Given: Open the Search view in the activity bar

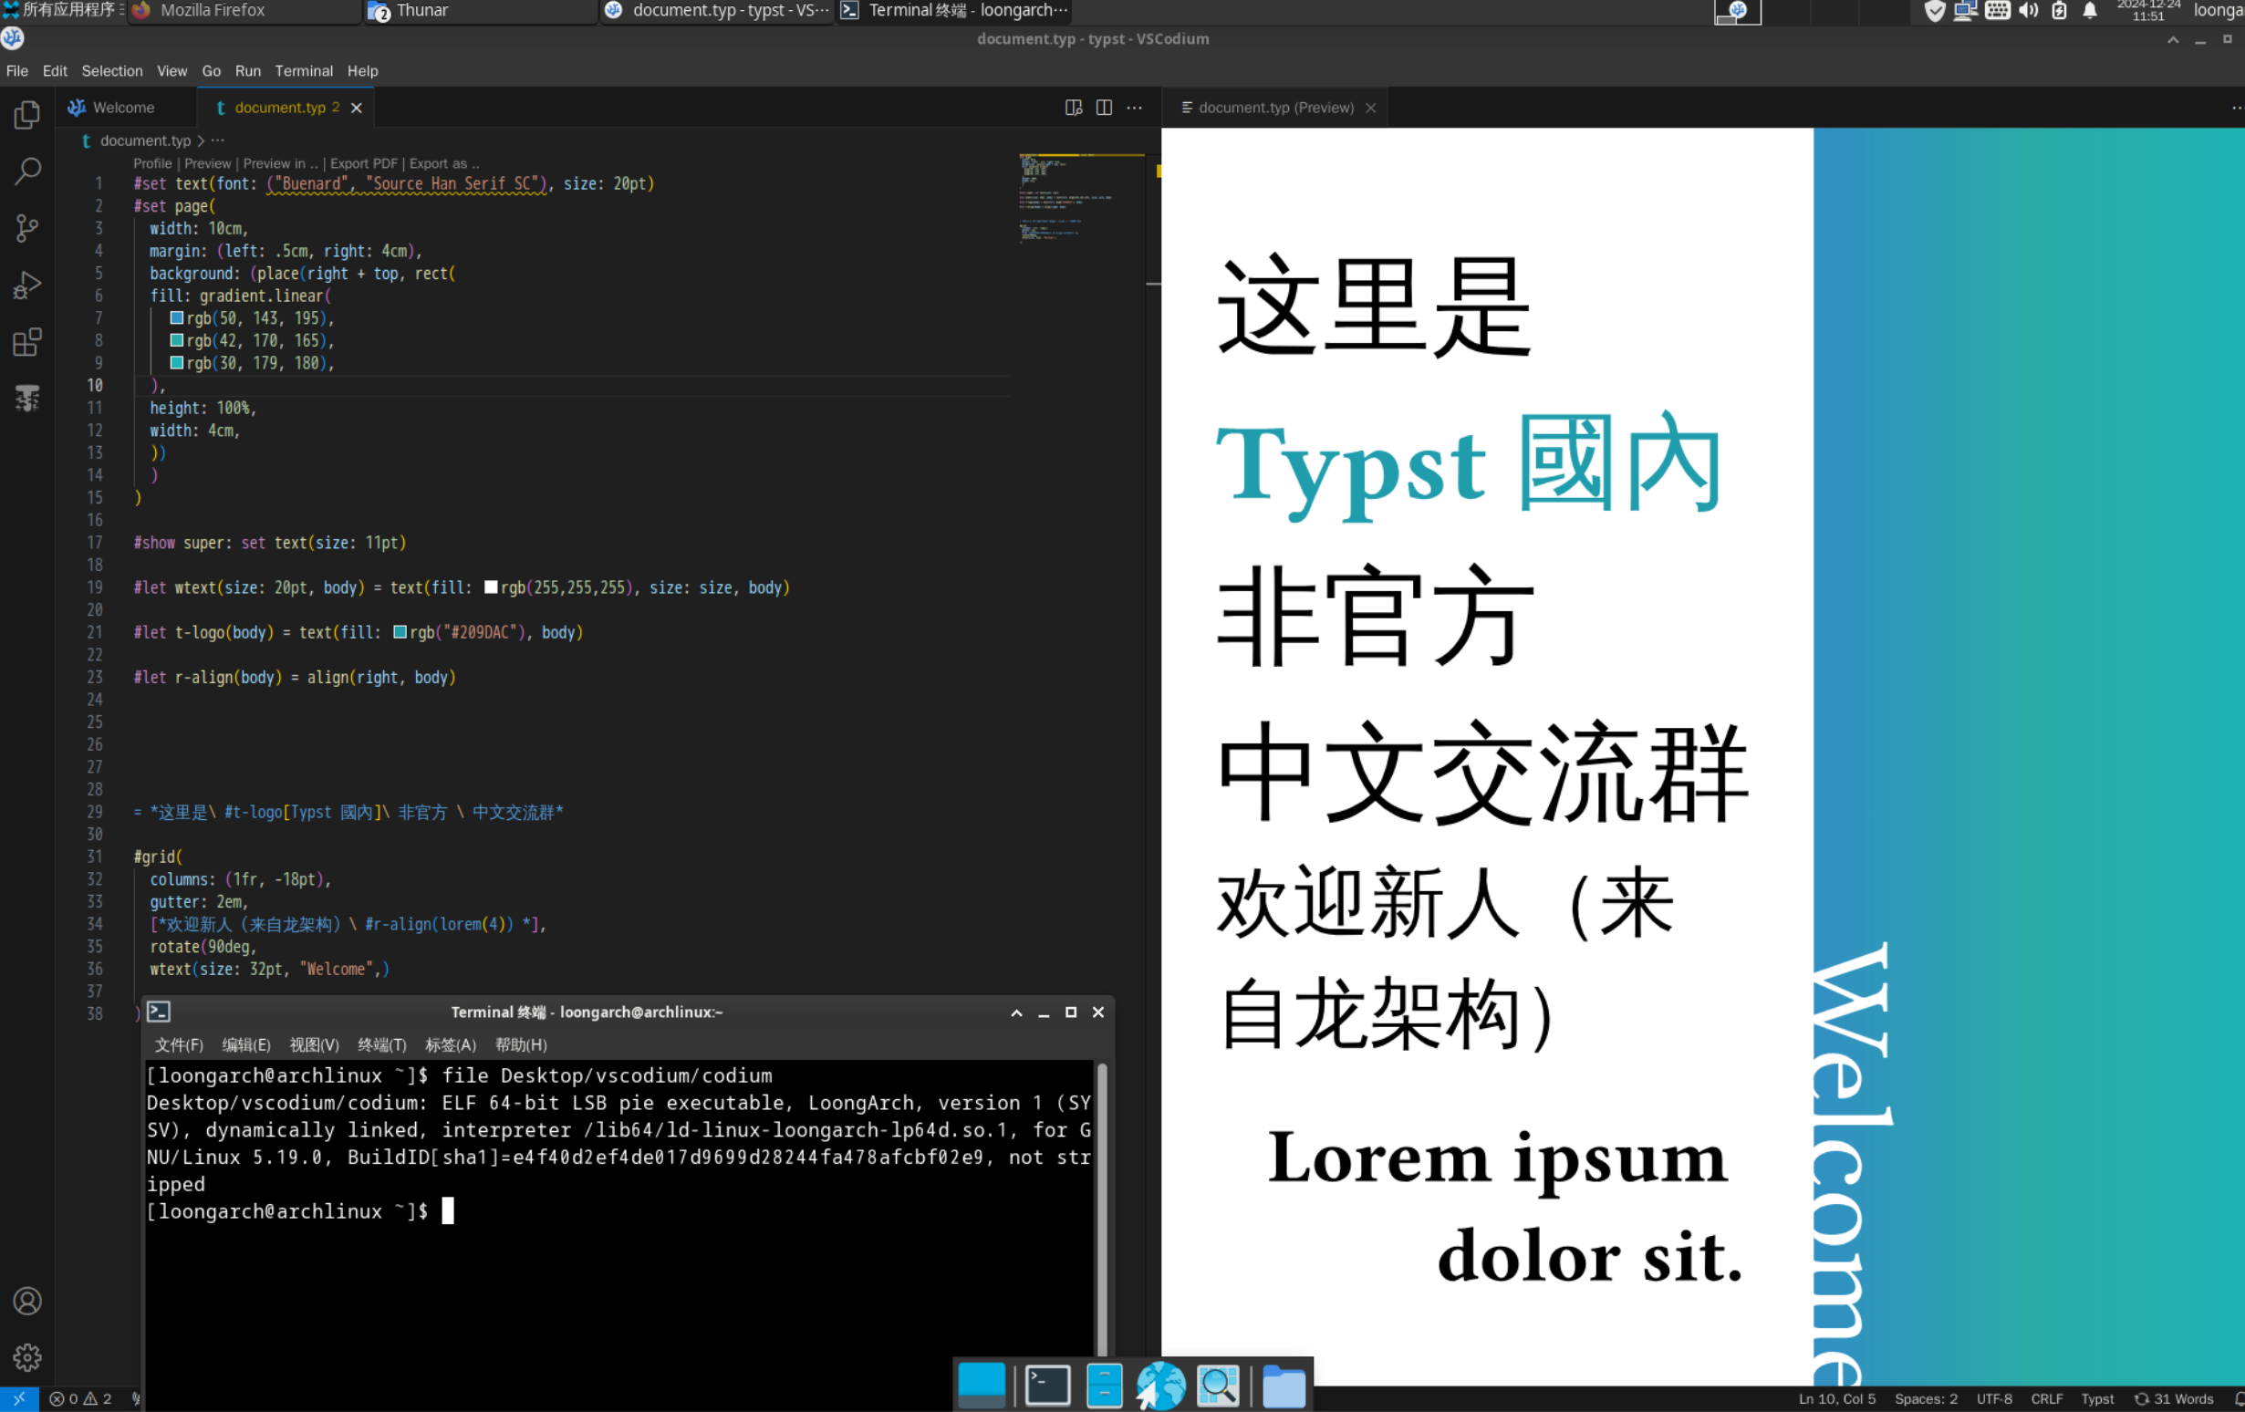Looking at the screenshot, I should [x=27, y=171].
